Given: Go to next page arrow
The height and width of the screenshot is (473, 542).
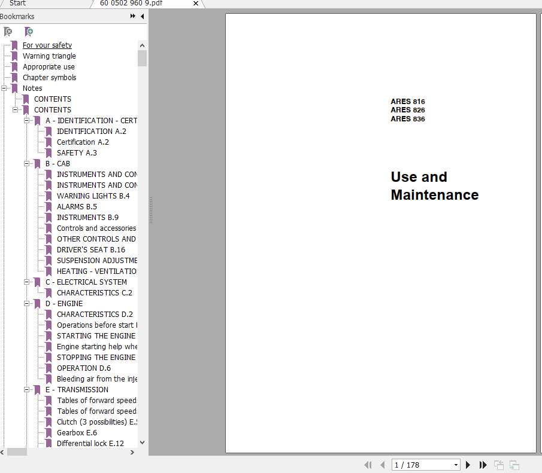Looking at the screenshot, I should tap(468, 465).
